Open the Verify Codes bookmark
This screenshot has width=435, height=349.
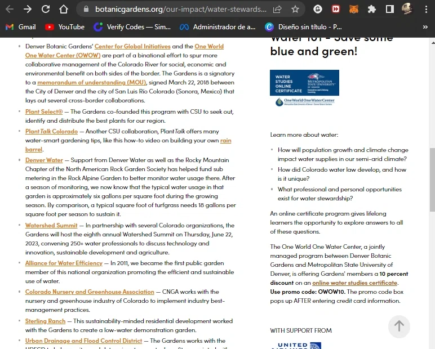[132, 27]
